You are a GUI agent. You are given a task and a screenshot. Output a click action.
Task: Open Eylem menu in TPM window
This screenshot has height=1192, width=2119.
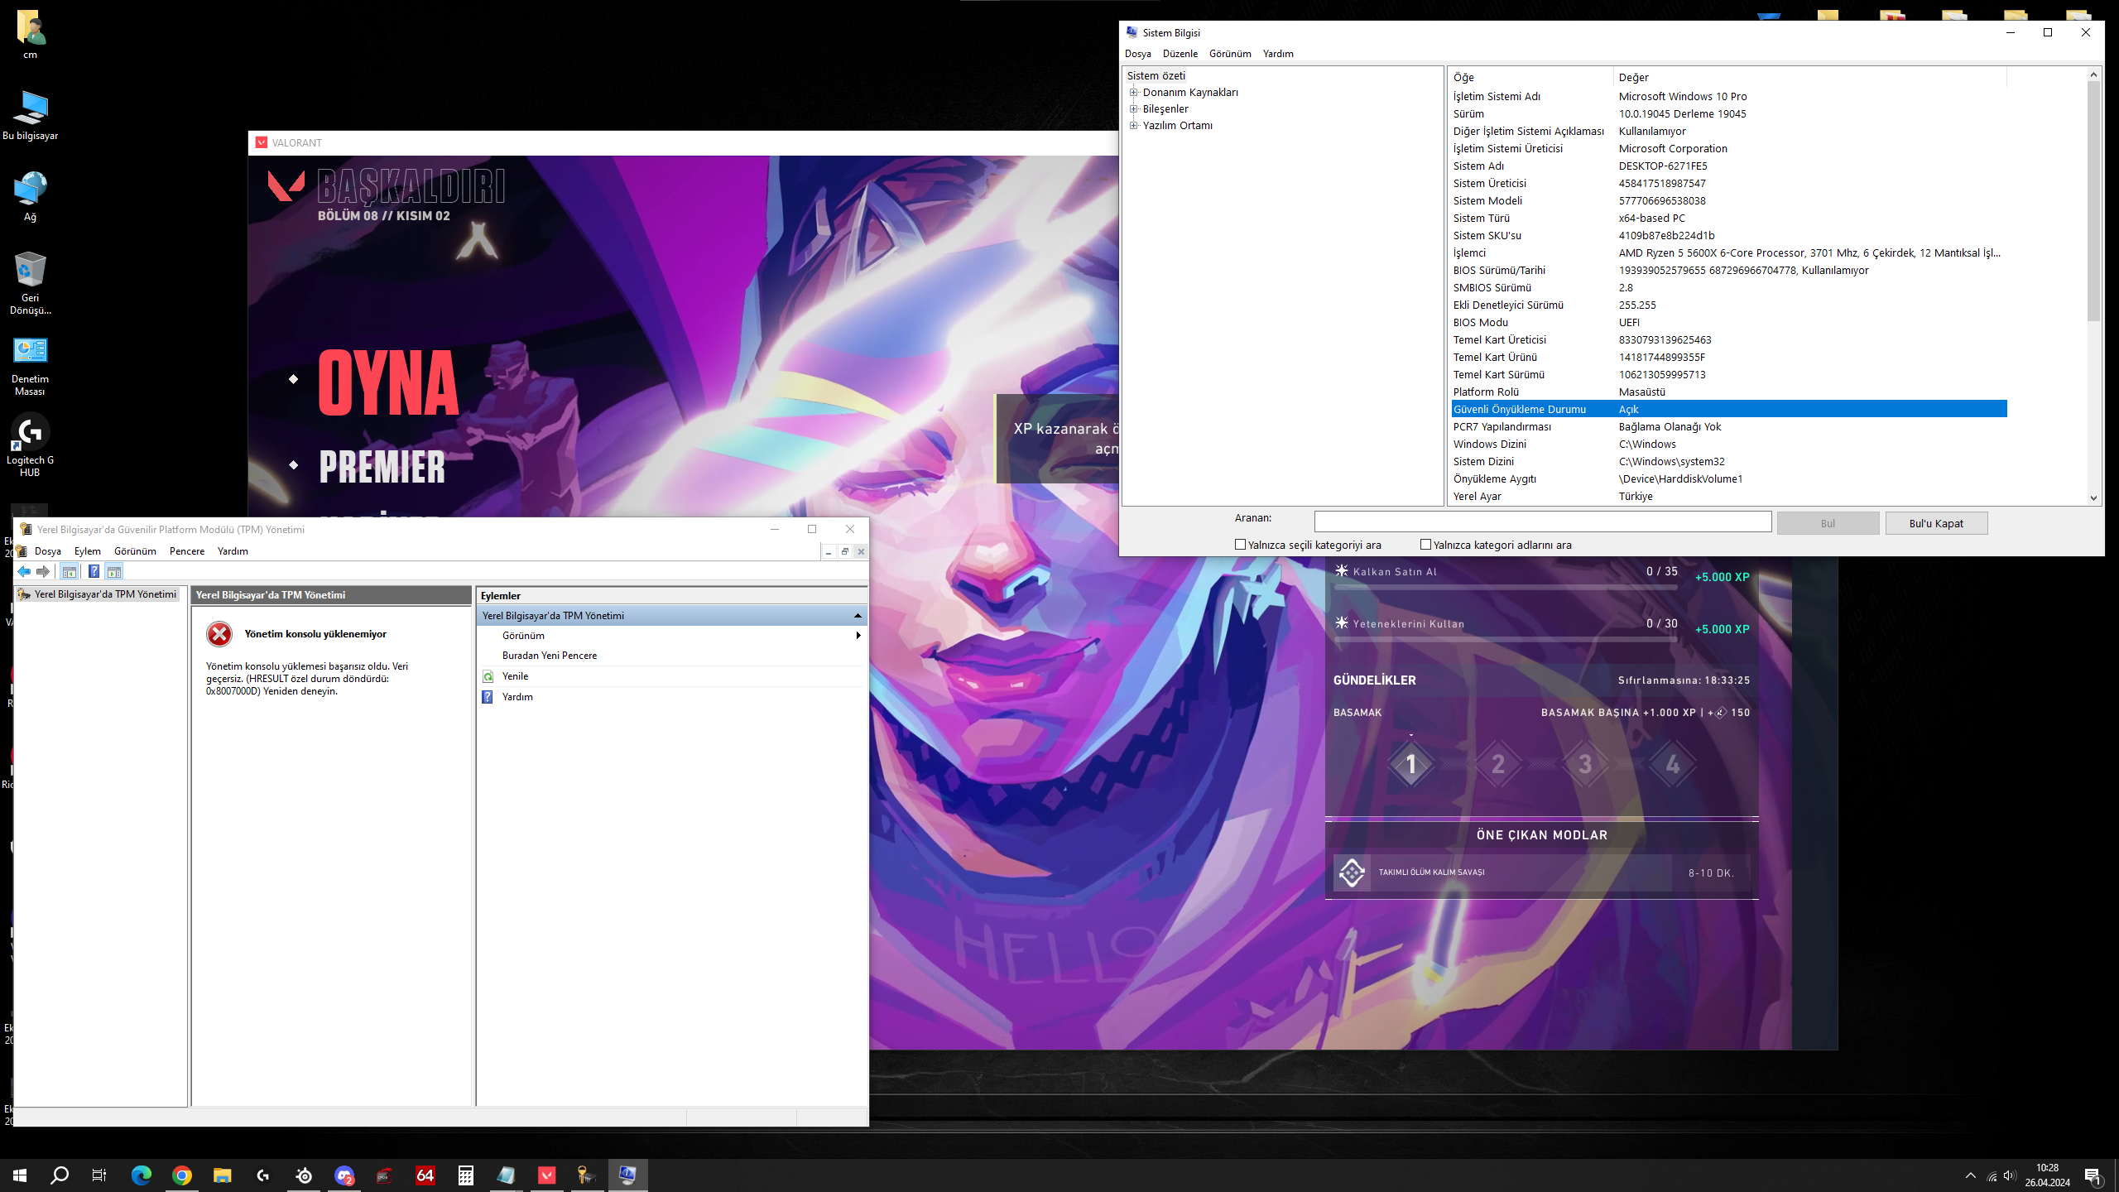pyautogui.click(x=87, y=551)
